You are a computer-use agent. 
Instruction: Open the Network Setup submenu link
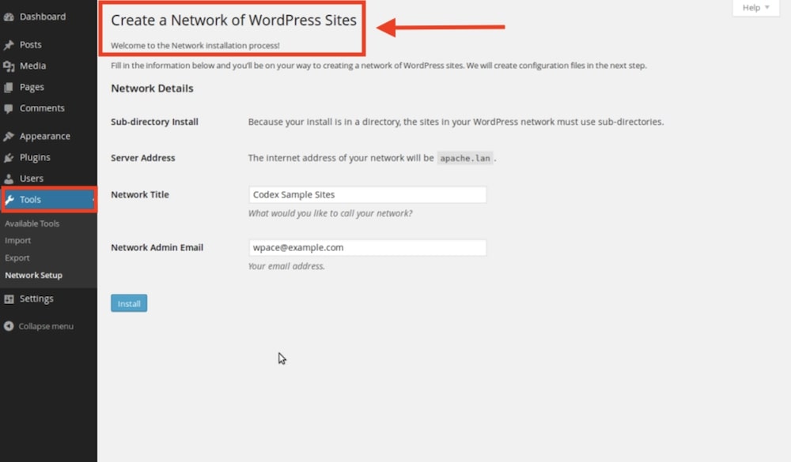click(x=34, y=276)
